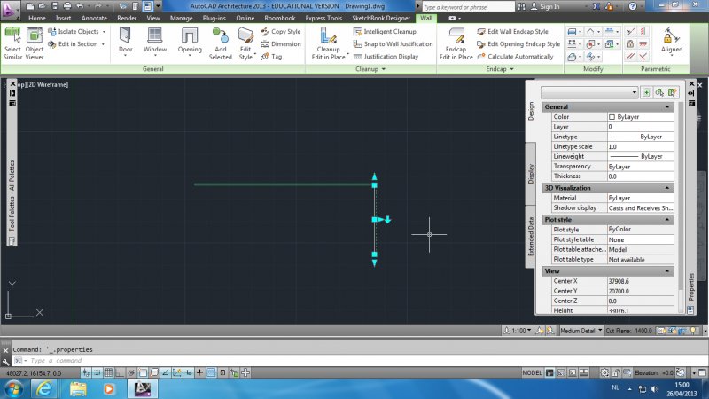Image resolution: width=709 pixels, height=399 pixels.
Task: Click the Print icon in quick access toolbar
Action: [x=67, y=6]
